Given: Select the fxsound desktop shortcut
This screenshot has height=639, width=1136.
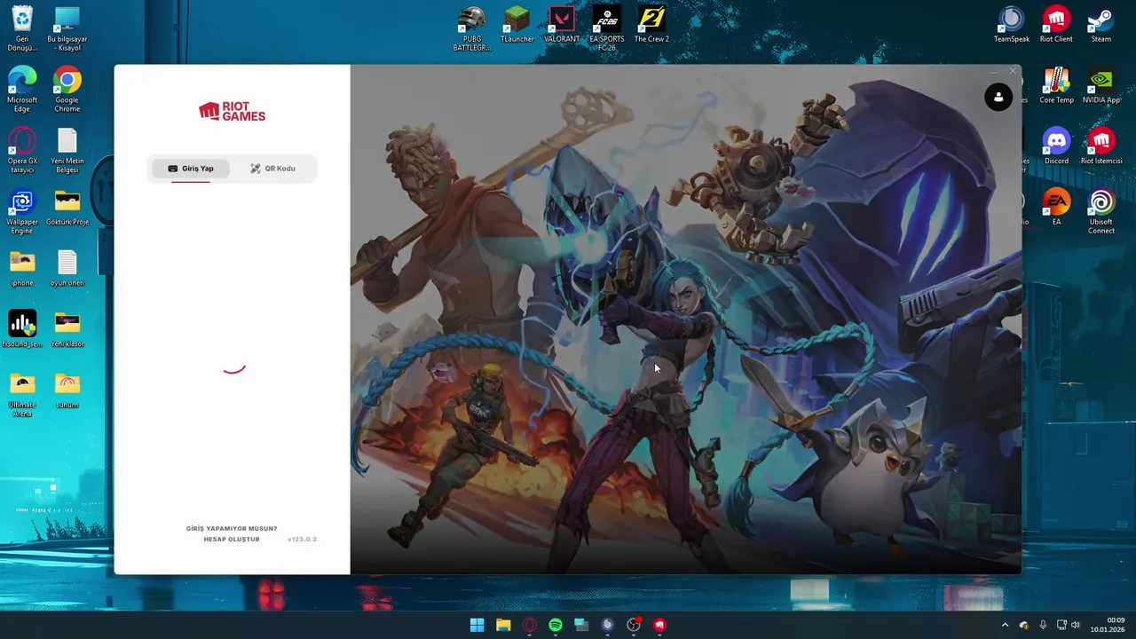Looking at the screenshot, I should 22,329.
